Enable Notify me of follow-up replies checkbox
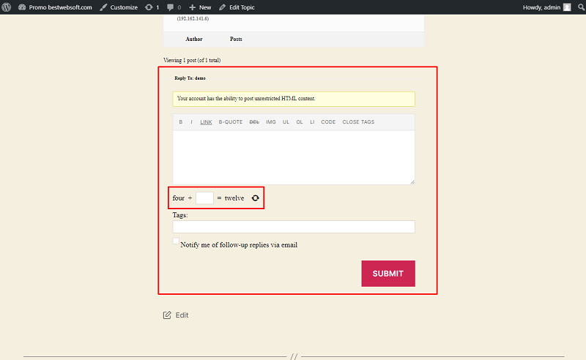586x360 pixels. [x=176, y=241]
